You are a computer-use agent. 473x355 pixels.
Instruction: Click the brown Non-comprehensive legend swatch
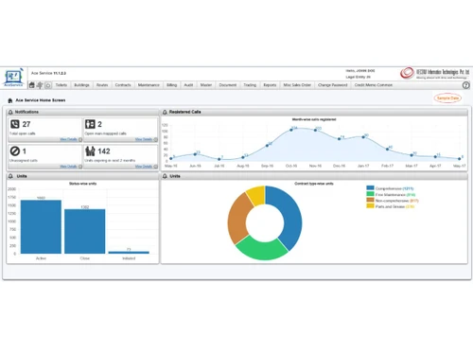[370, 200]
